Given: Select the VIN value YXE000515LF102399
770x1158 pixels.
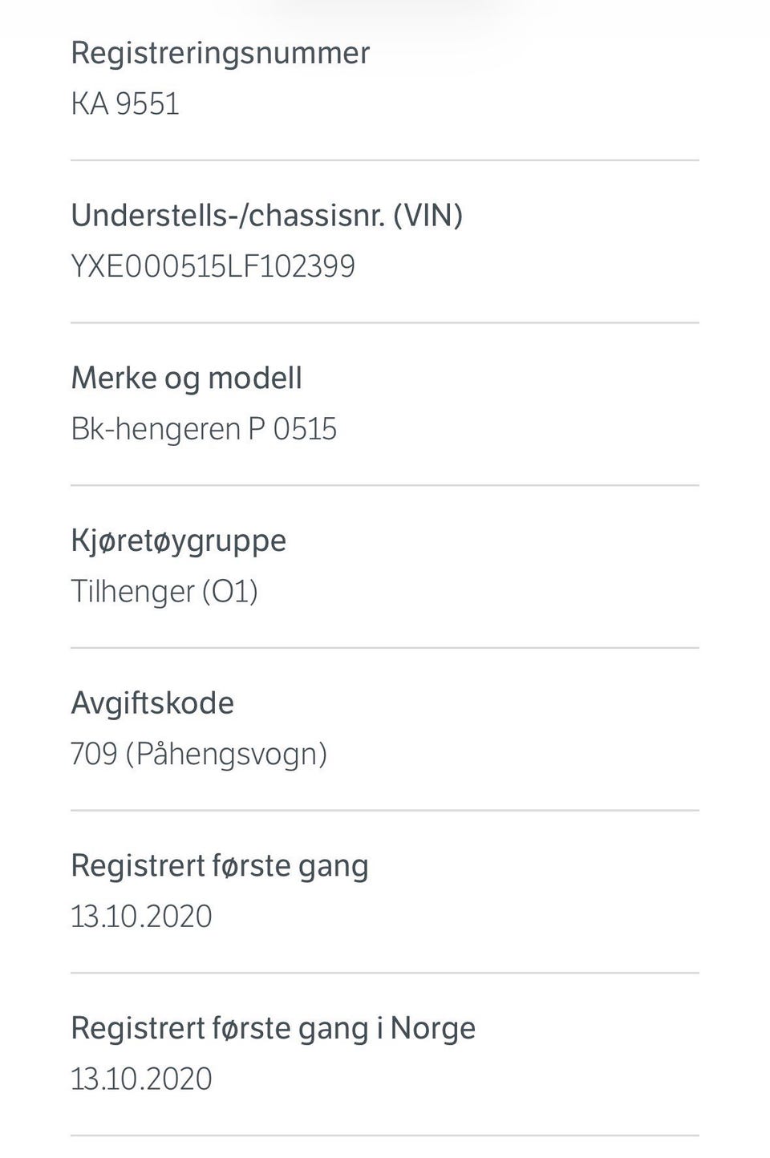Looking at the screenshot, I should pyautogui.click(x=213, y=266).
